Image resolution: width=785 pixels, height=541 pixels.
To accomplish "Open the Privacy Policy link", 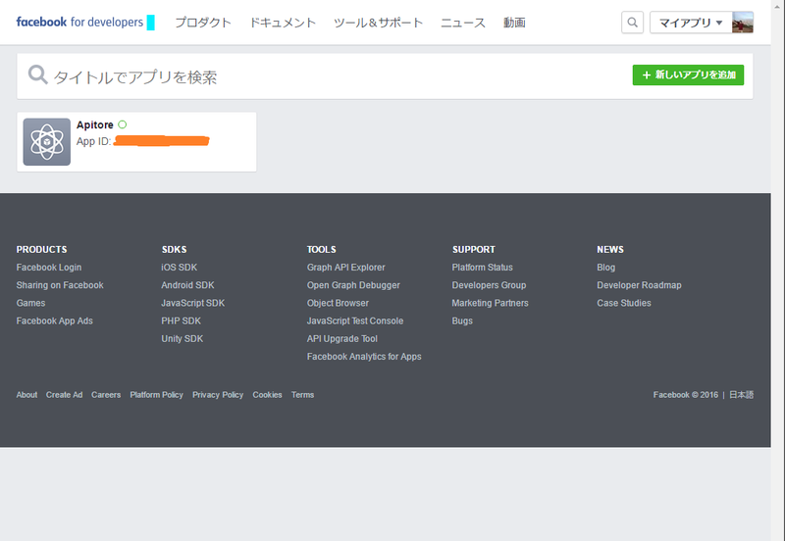I will click(x=218, y=395).
